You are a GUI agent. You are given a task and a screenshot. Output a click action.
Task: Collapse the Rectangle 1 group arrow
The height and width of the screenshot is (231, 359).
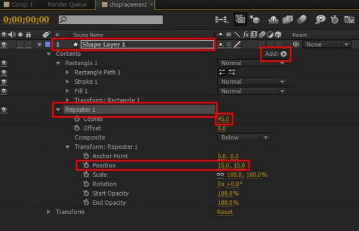tap(58, 63)
